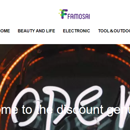Viewport: 130px width, 130px height.
Task: Click the neon OPEN sign hero banner
Action: 65,87
